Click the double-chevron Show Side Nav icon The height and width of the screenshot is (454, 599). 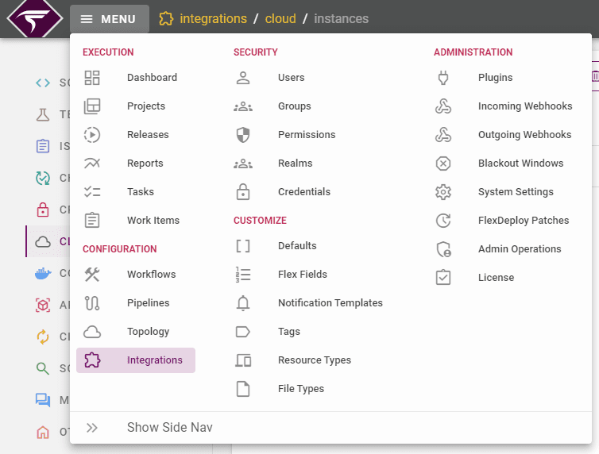click(x=91, y=428)
